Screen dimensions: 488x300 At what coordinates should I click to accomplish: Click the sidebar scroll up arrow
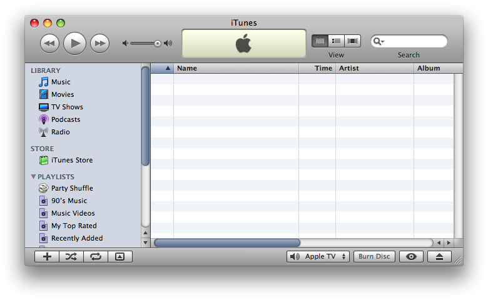(x=145, y=233)
